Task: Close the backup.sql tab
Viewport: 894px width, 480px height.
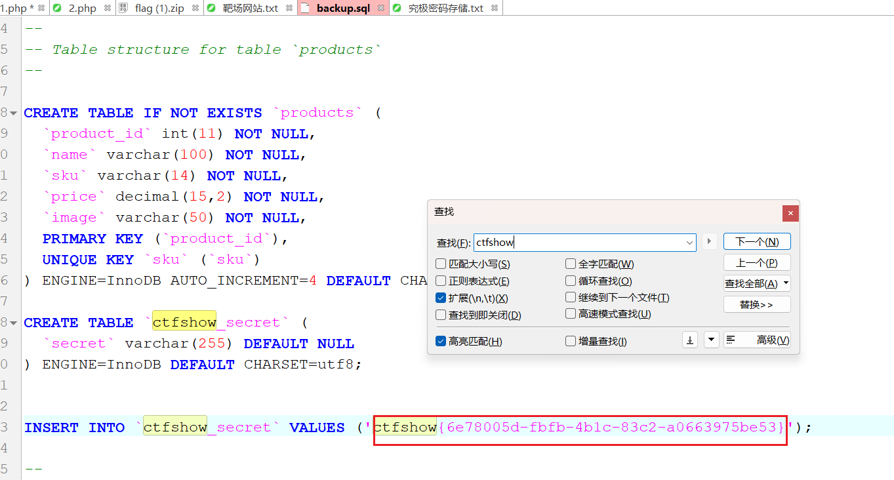Action: coord(381,8)
